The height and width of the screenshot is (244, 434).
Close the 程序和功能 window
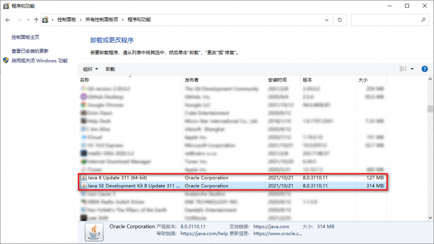coord(425,6)
